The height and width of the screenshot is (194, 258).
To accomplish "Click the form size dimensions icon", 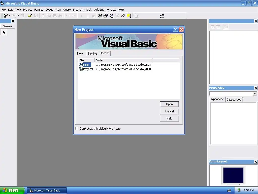I will tap(162, 16).
